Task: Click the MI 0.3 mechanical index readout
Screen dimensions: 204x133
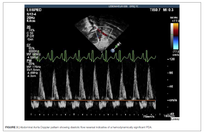Action: [x=168, y=10]
